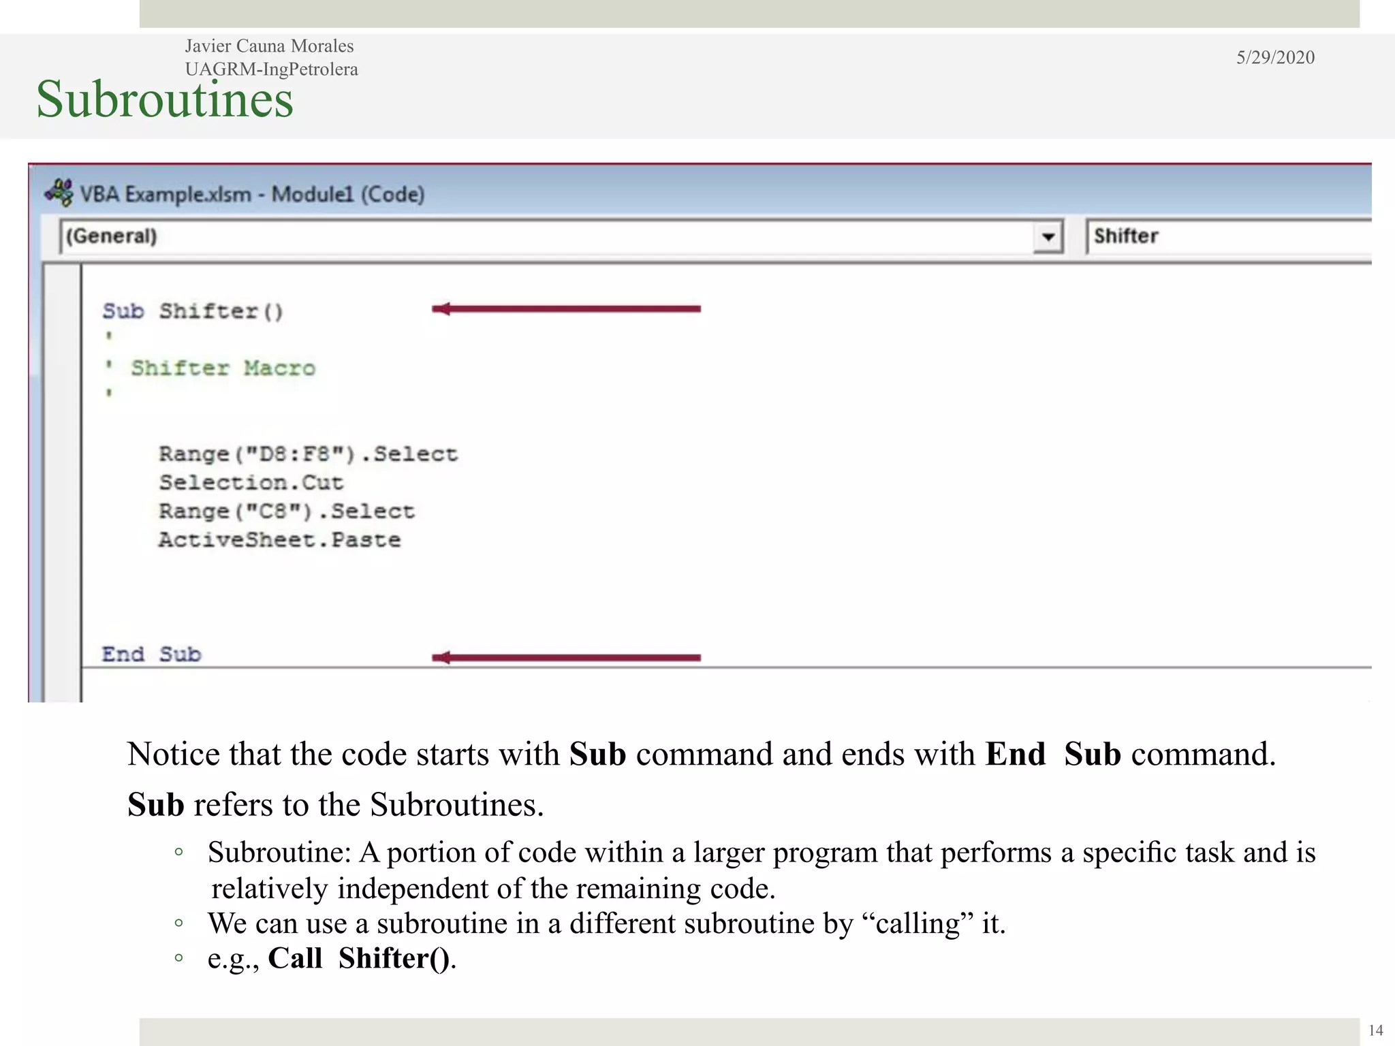Viewport: 1395px width, 1046px height.
Task: Click the 'UAGRM-IngPetrolera' header text
Action: pos(271,69)
